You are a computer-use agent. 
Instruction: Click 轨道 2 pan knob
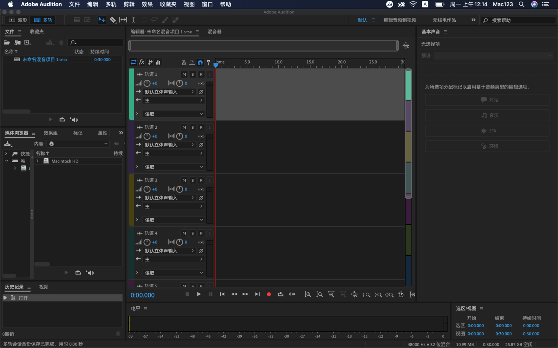point(179,136)
